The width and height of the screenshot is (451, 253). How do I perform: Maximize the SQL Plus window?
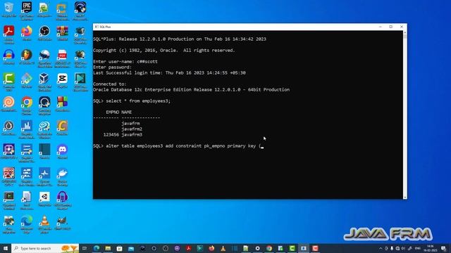[x=391, y=27]
